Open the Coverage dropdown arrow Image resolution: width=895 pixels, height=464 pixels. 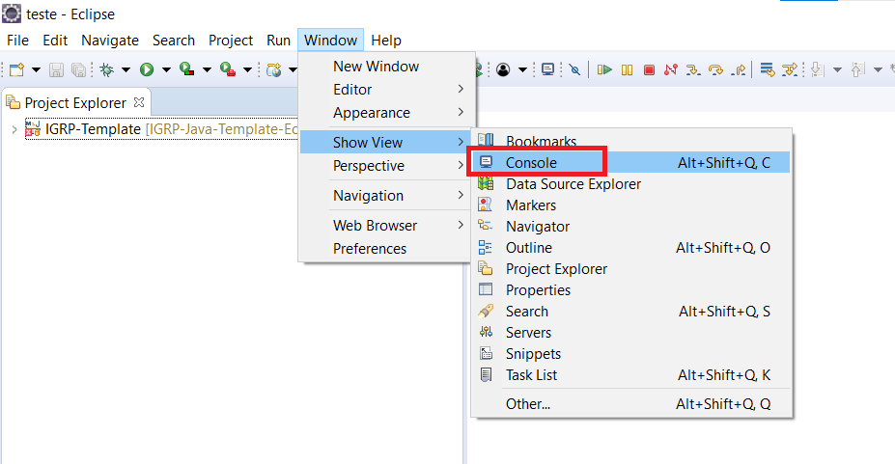pyautogui.click(x=208, y=70)
